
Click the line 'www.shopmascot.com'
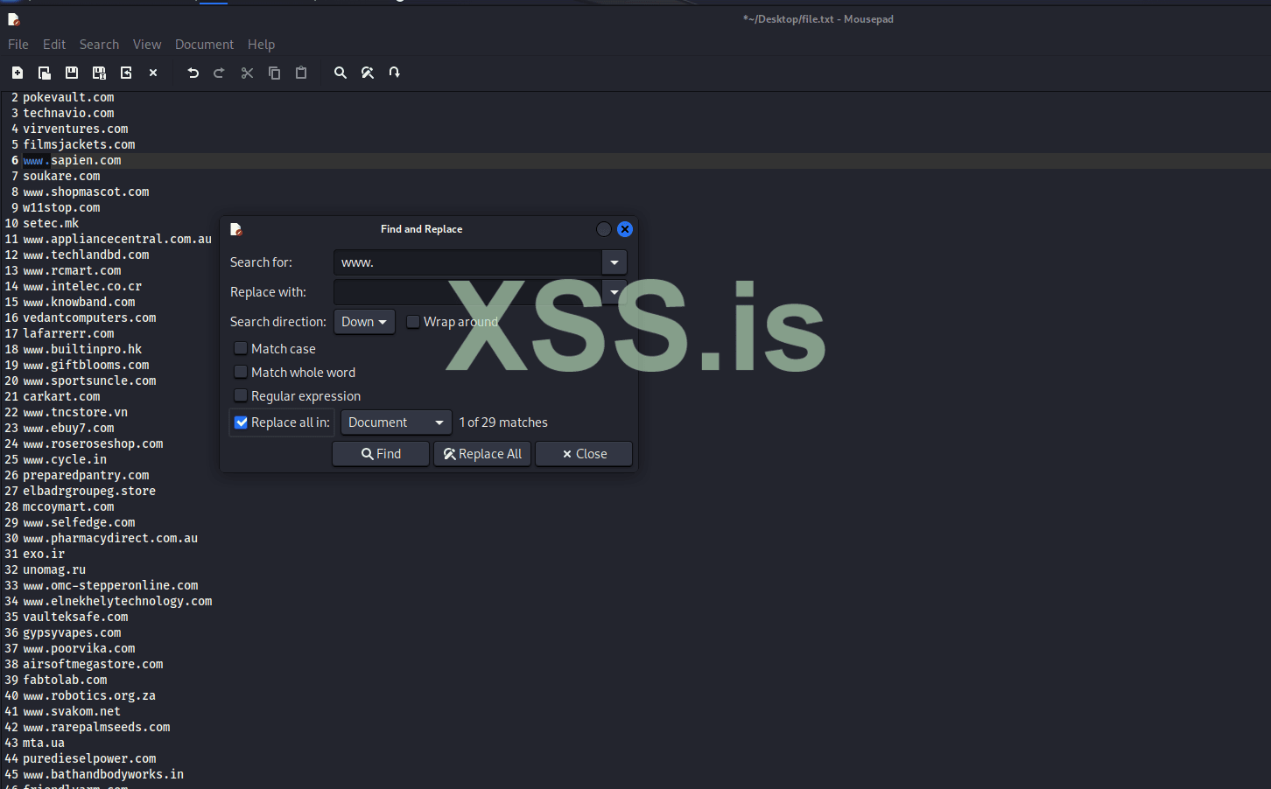(x=86, y=192)
